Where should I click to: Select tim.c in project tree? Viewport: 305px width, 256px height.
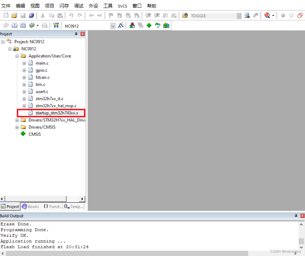(x=40, y=85)
